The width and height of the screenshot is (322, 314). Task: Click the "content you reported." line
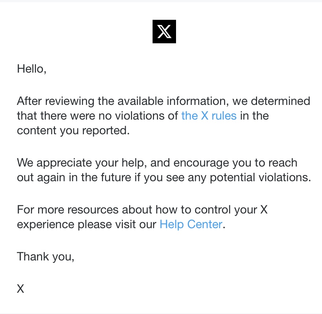pos(73,131)
